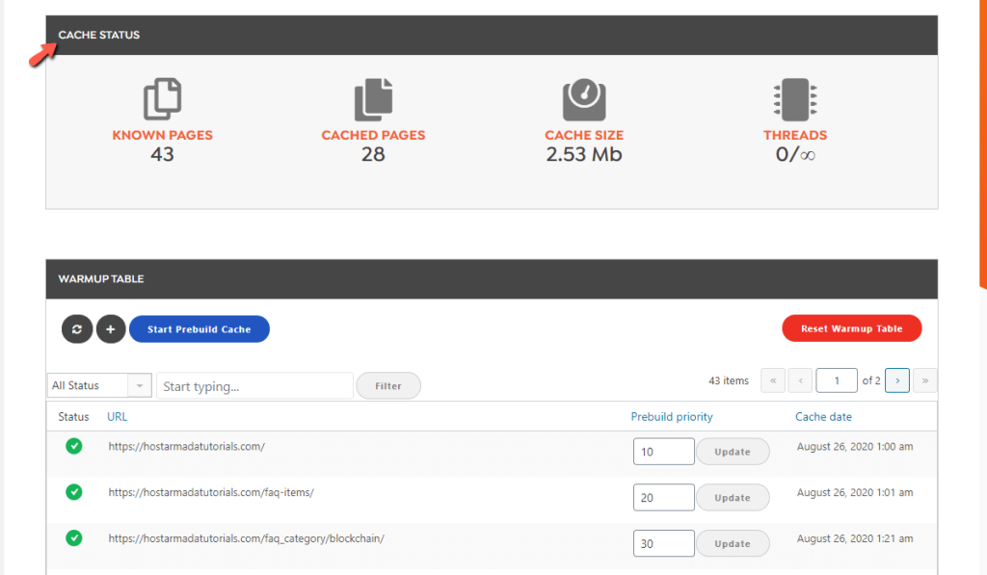Update priority for the faq-items row

(x=733, y=498)
